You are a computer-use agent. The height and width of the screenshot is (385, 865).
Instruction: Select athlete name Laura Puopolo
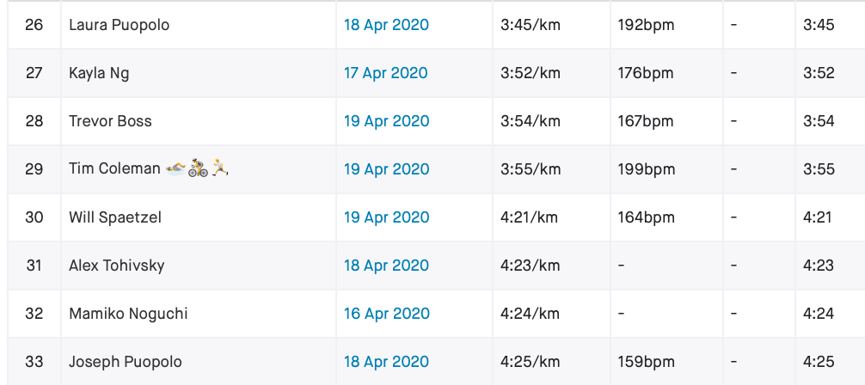click(x=120, y=26)
